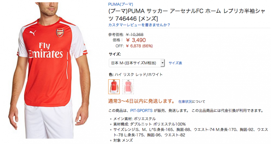Click the product title text

click(x=187, y=15)
